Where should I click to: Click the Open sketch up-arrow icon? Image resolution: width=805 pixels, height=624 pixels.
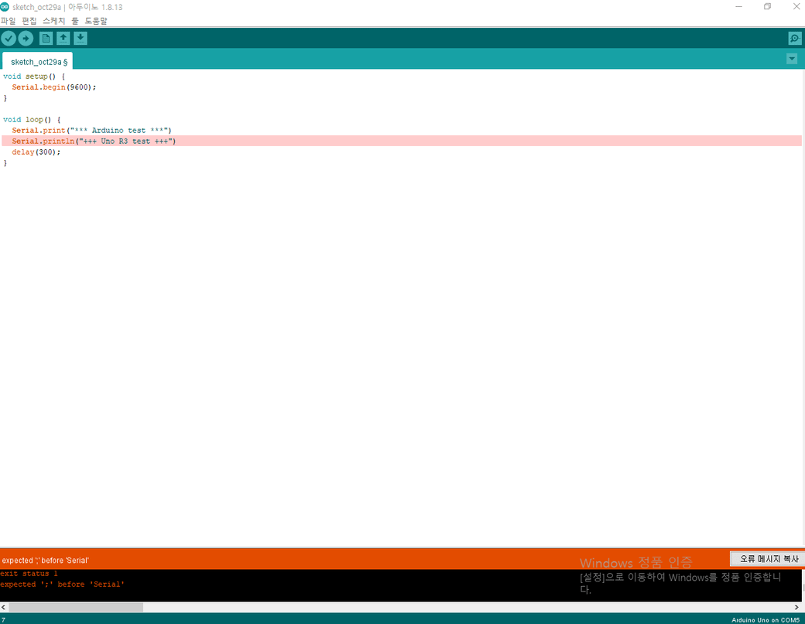(x=63, y=39)
